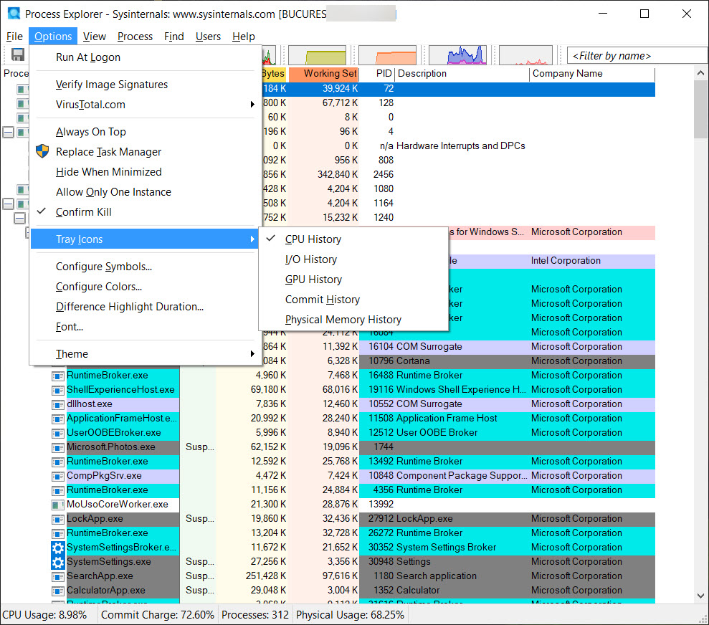Enable Always On Top

pos(145,131)
